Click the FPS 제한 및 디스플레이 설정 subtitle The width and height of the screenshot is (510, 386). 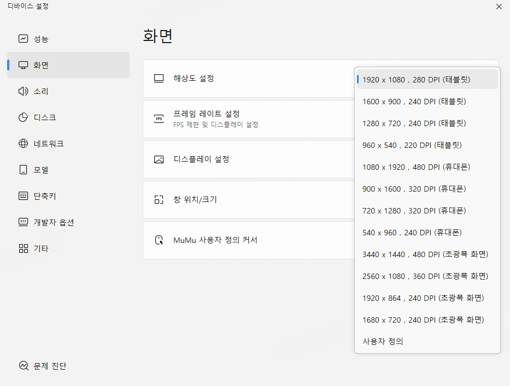(x=216, y=124)
